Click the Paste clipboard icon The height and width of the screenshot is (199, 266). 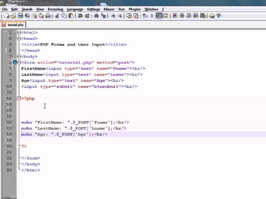tap(71, 16)
